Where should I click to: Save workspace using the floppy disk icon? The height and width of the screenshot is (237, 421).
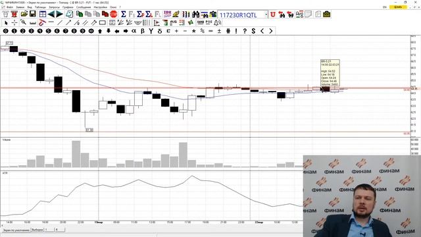point(33,14)
